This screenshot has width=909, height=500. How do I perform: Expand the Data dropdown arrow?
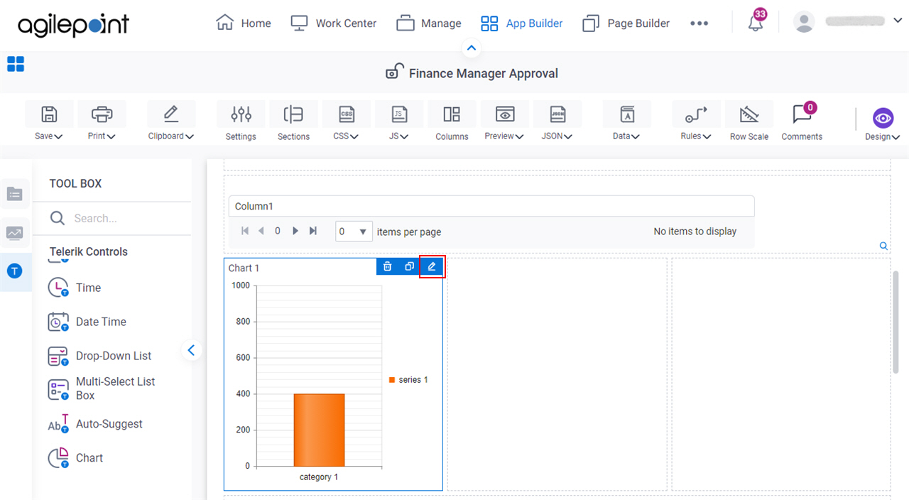[636, 136]
